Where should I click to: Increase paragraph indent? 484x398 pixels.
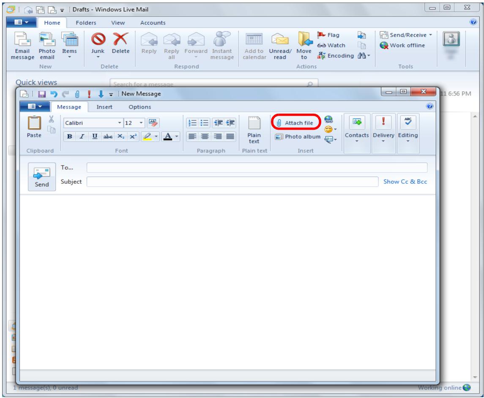tap(230, 123)
